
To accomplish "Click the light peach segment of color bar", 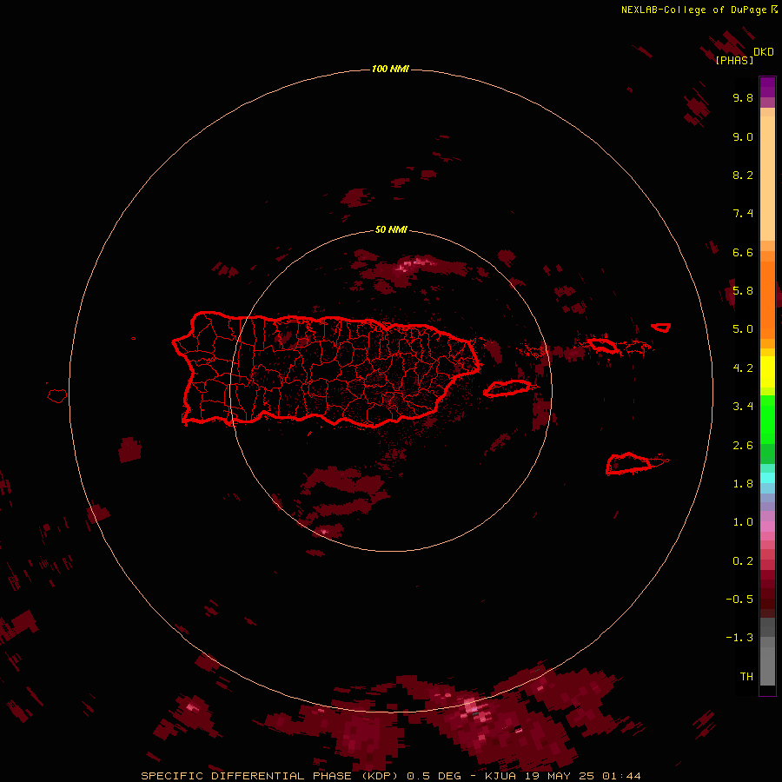I will pos(767,178).
